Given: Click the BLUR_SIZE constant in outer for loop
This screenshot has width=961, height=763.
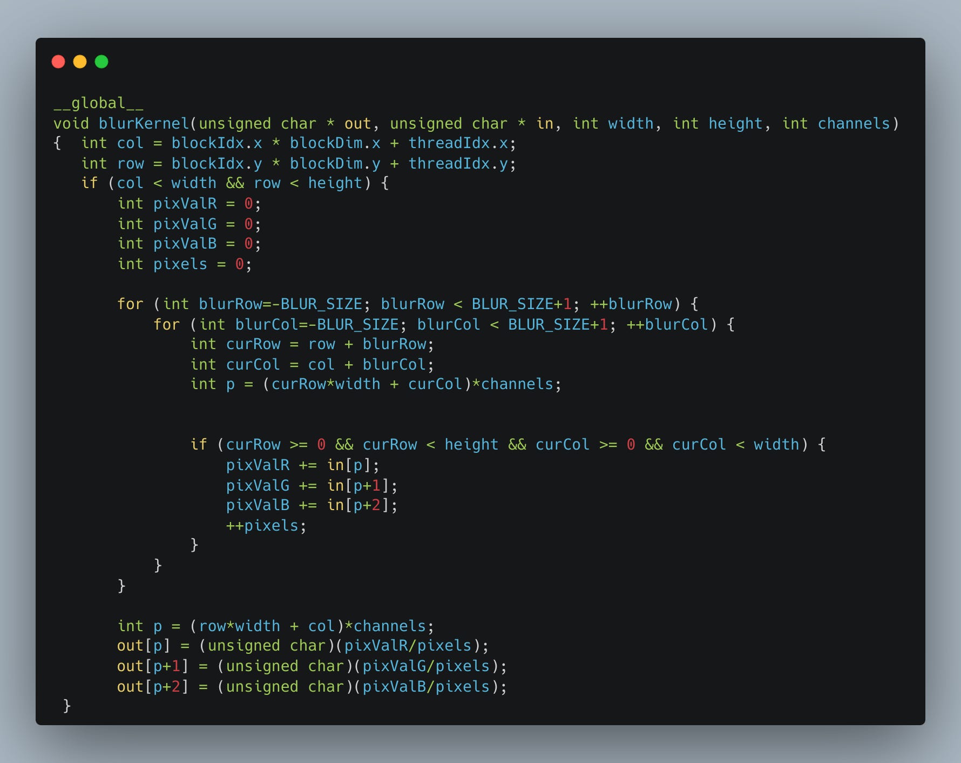Looking at the screenshot, I should tap(317, 304).
